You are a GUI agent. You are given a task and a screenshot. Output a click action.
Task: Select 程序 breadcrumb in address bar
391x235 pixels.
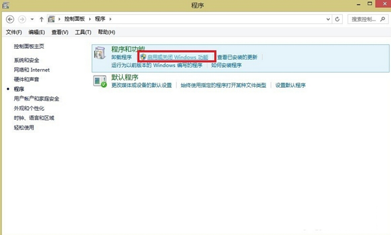point(100,19)
